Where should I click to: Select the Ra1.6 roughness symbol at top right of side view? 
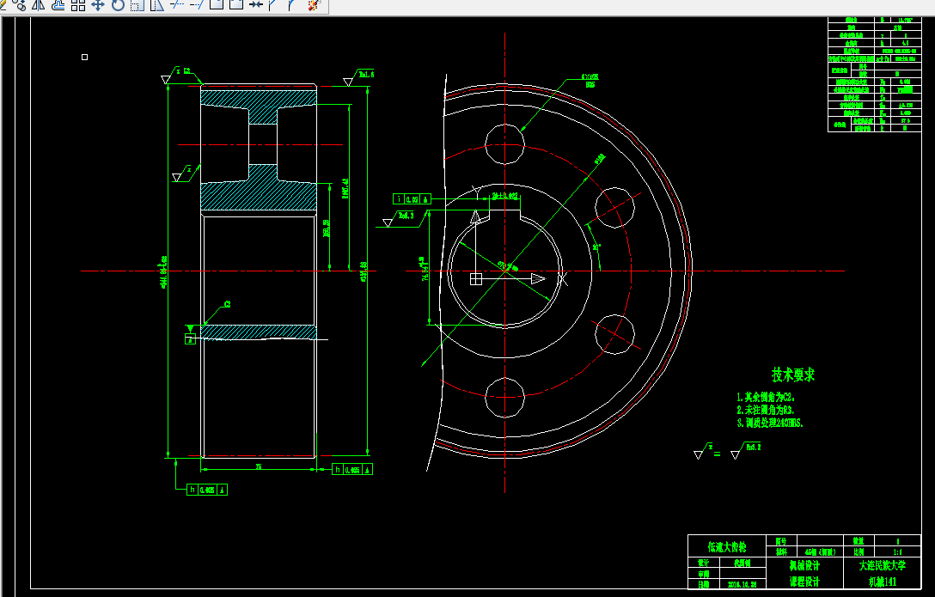(359, 77)
